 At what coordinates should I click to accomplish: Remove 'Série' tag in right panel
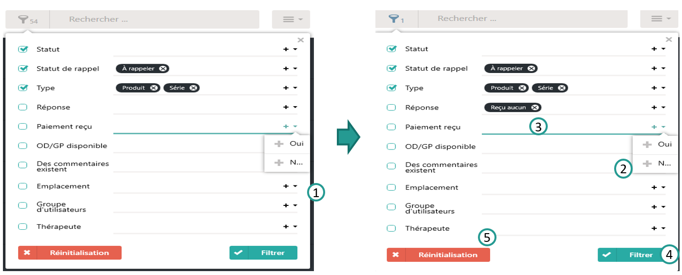coord(562,88)
